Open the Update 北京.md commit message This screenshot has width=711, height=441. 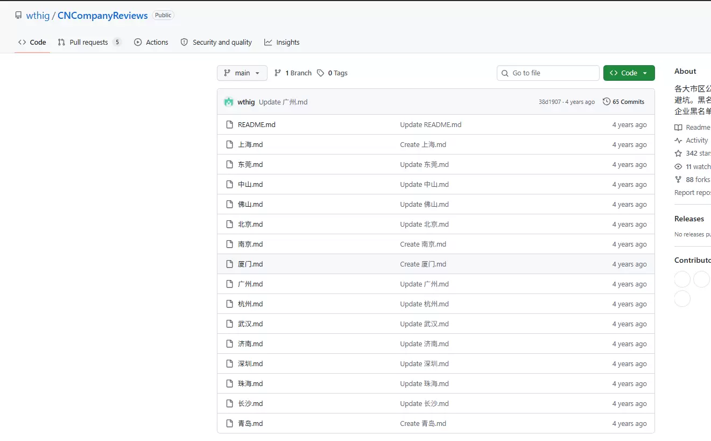424,225
